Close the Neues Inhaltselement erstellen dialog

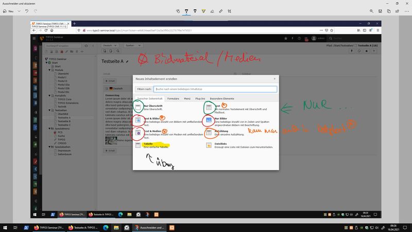click(274, 79)
